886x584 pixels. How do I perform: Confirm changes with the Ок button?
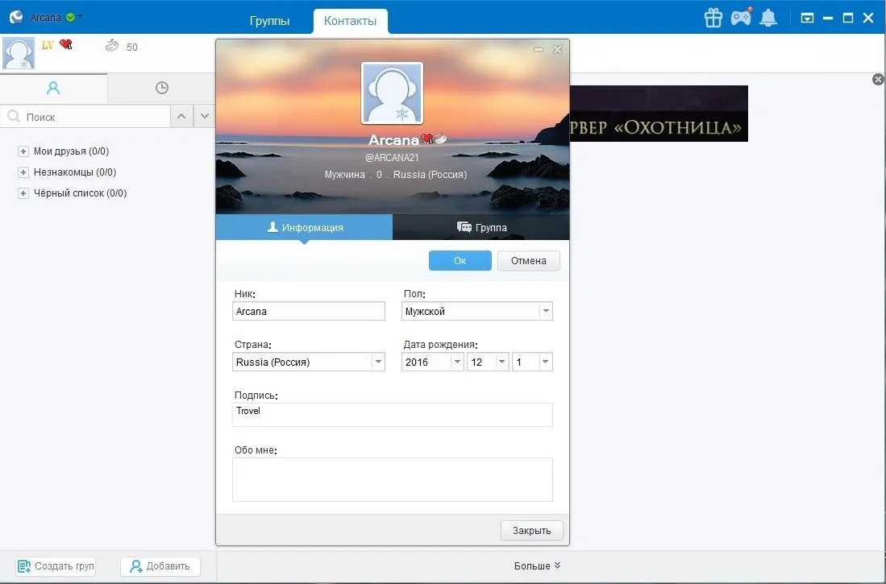pyautogui.click(x=460, y=260)
